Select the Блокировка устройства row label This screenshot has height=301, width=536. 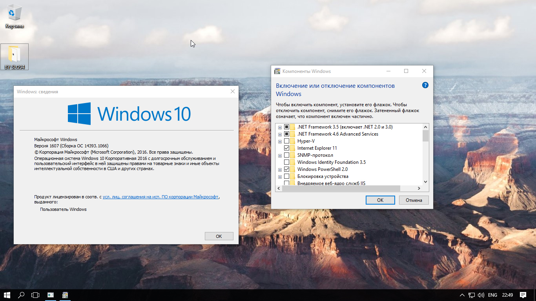(x=323, y=176)
